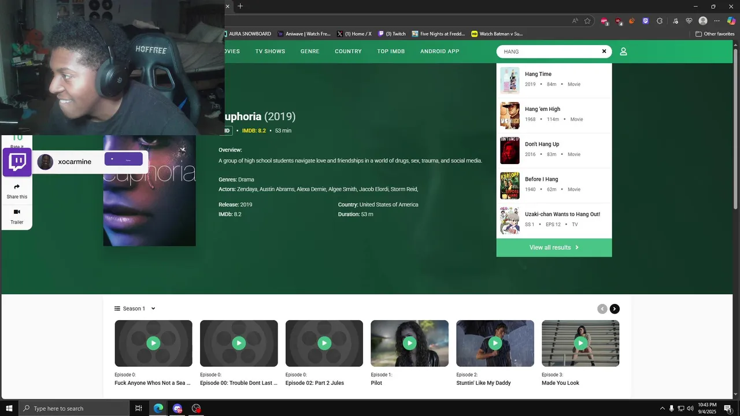Viewport: 740px width, 416px height.
Task: Click the Twitch extension icon in toolbar
Action: 646,21
